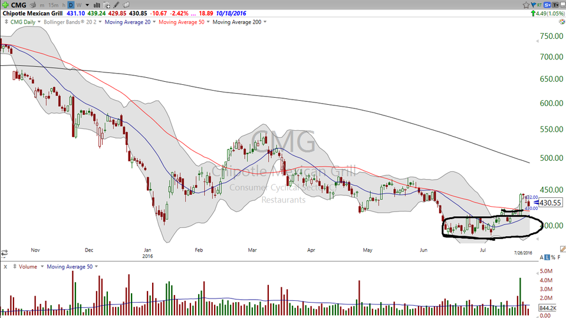566x318 pixels.
Task: Click the add indicator icon
Action: [x=107, y=5]
